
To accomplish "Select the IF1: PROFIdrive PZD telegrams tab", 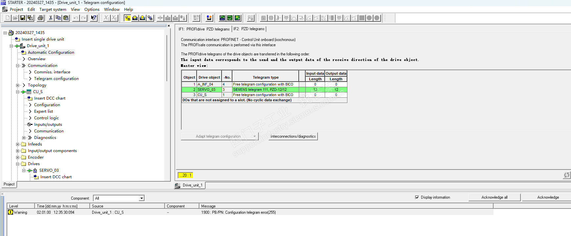I will (x=204, y=29).
